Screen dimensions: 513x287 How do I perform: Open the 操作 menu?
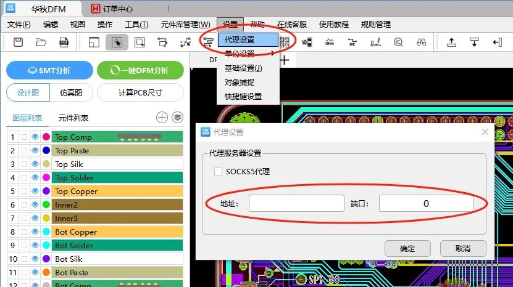click(x=105, y=25)
